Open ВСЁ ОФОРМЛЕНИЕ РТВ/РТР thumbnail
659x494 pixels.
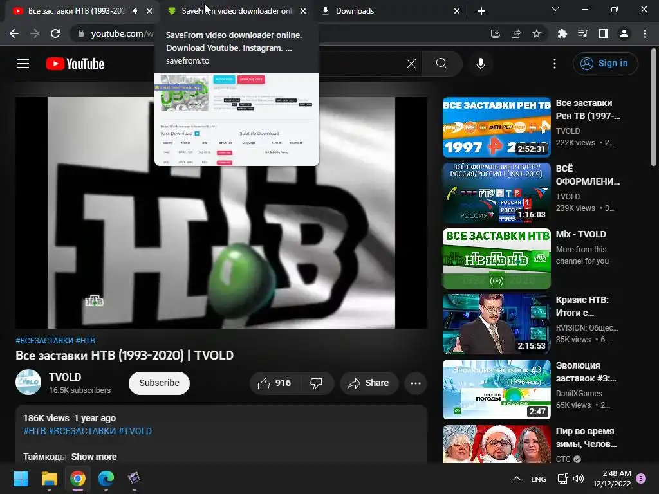(x=496, y=193)
